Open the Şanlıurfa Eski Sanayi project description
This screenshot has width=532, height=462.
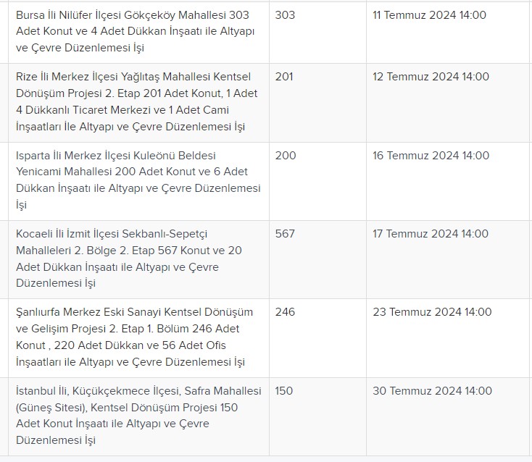[134, 337]
